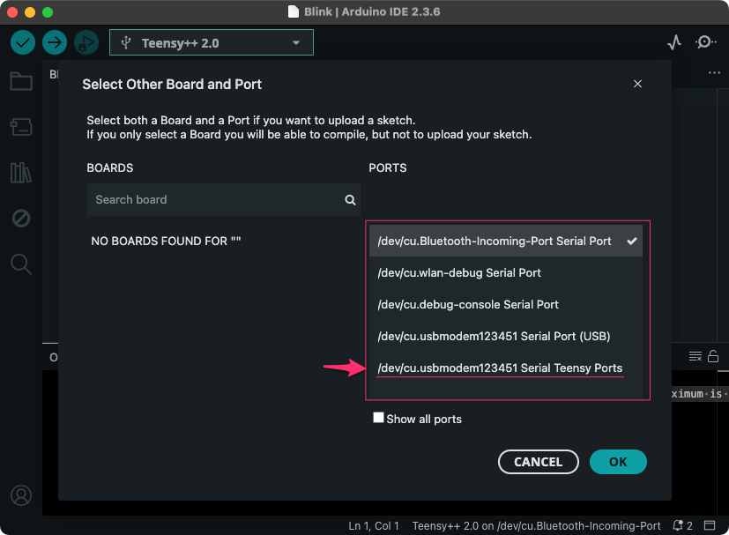The image size is (729, 535).
Task: Click the Search board input field
Action: [216, 199]
